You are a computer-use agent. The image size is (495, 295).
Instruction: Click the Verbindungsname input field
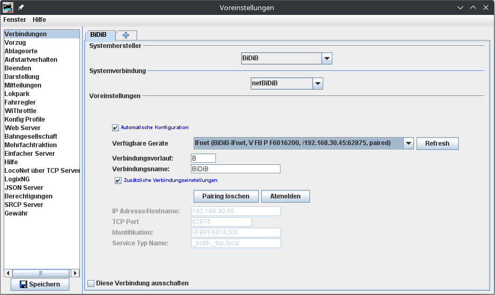click(x=236, y=169)
